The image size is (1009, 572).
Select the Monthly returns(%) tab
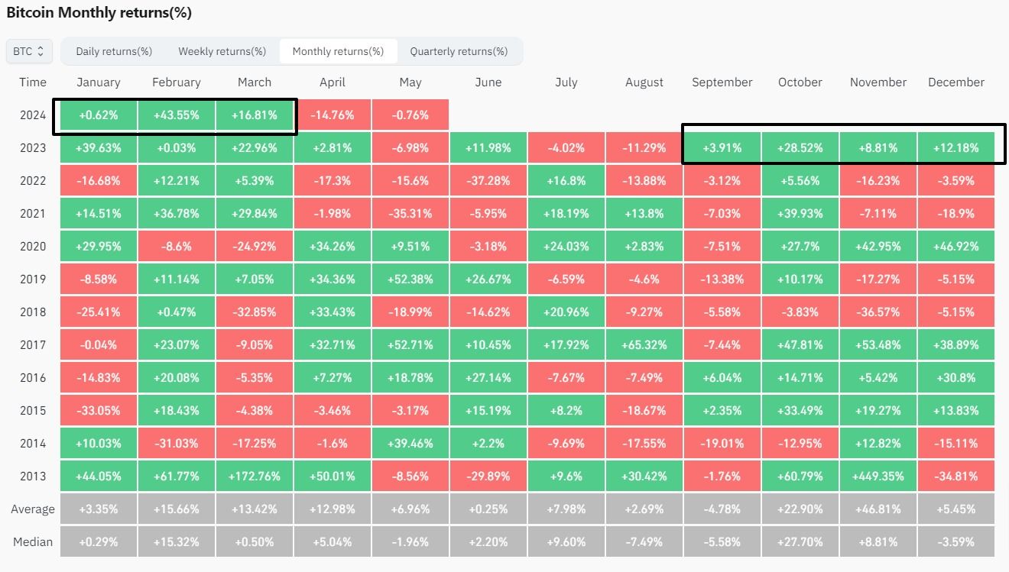[338, 51]
